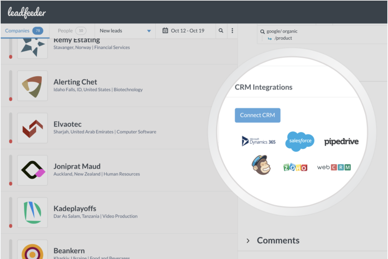Image resolution: width=388 pixels, height=259 pixels.
Task: Open the three-dot more options menu
Action: tap(232, 31)
